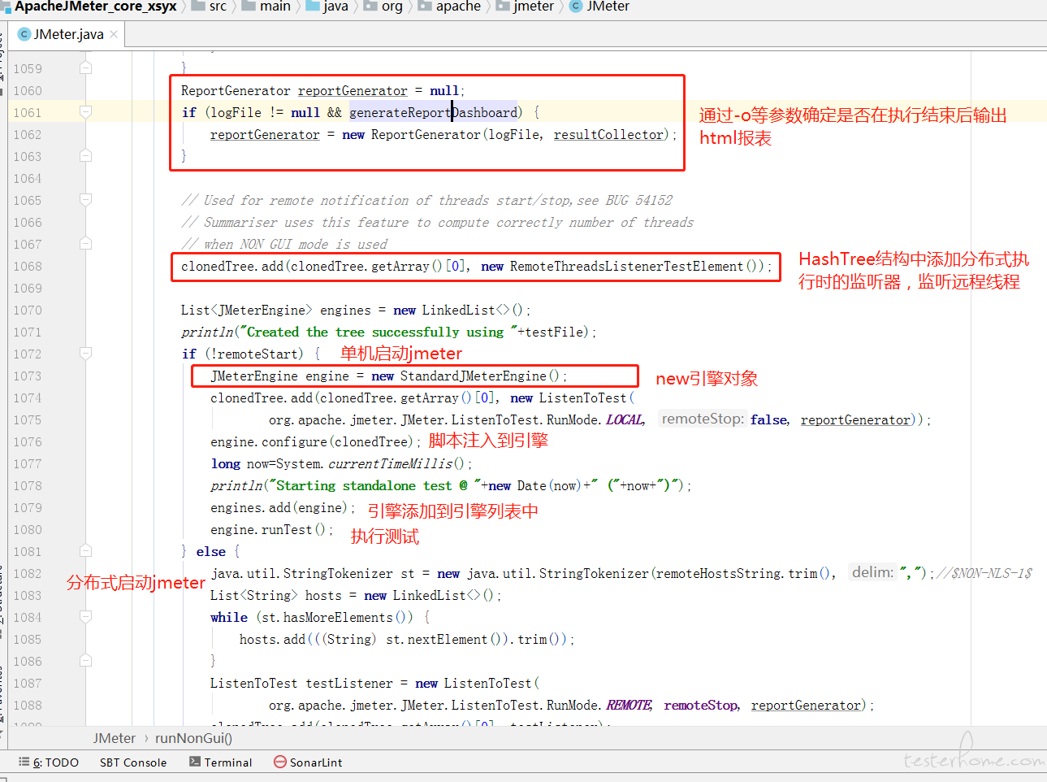Open the main folder icon in navigation bar
Screen dimensions: 1047x782
tap(249, 6)
